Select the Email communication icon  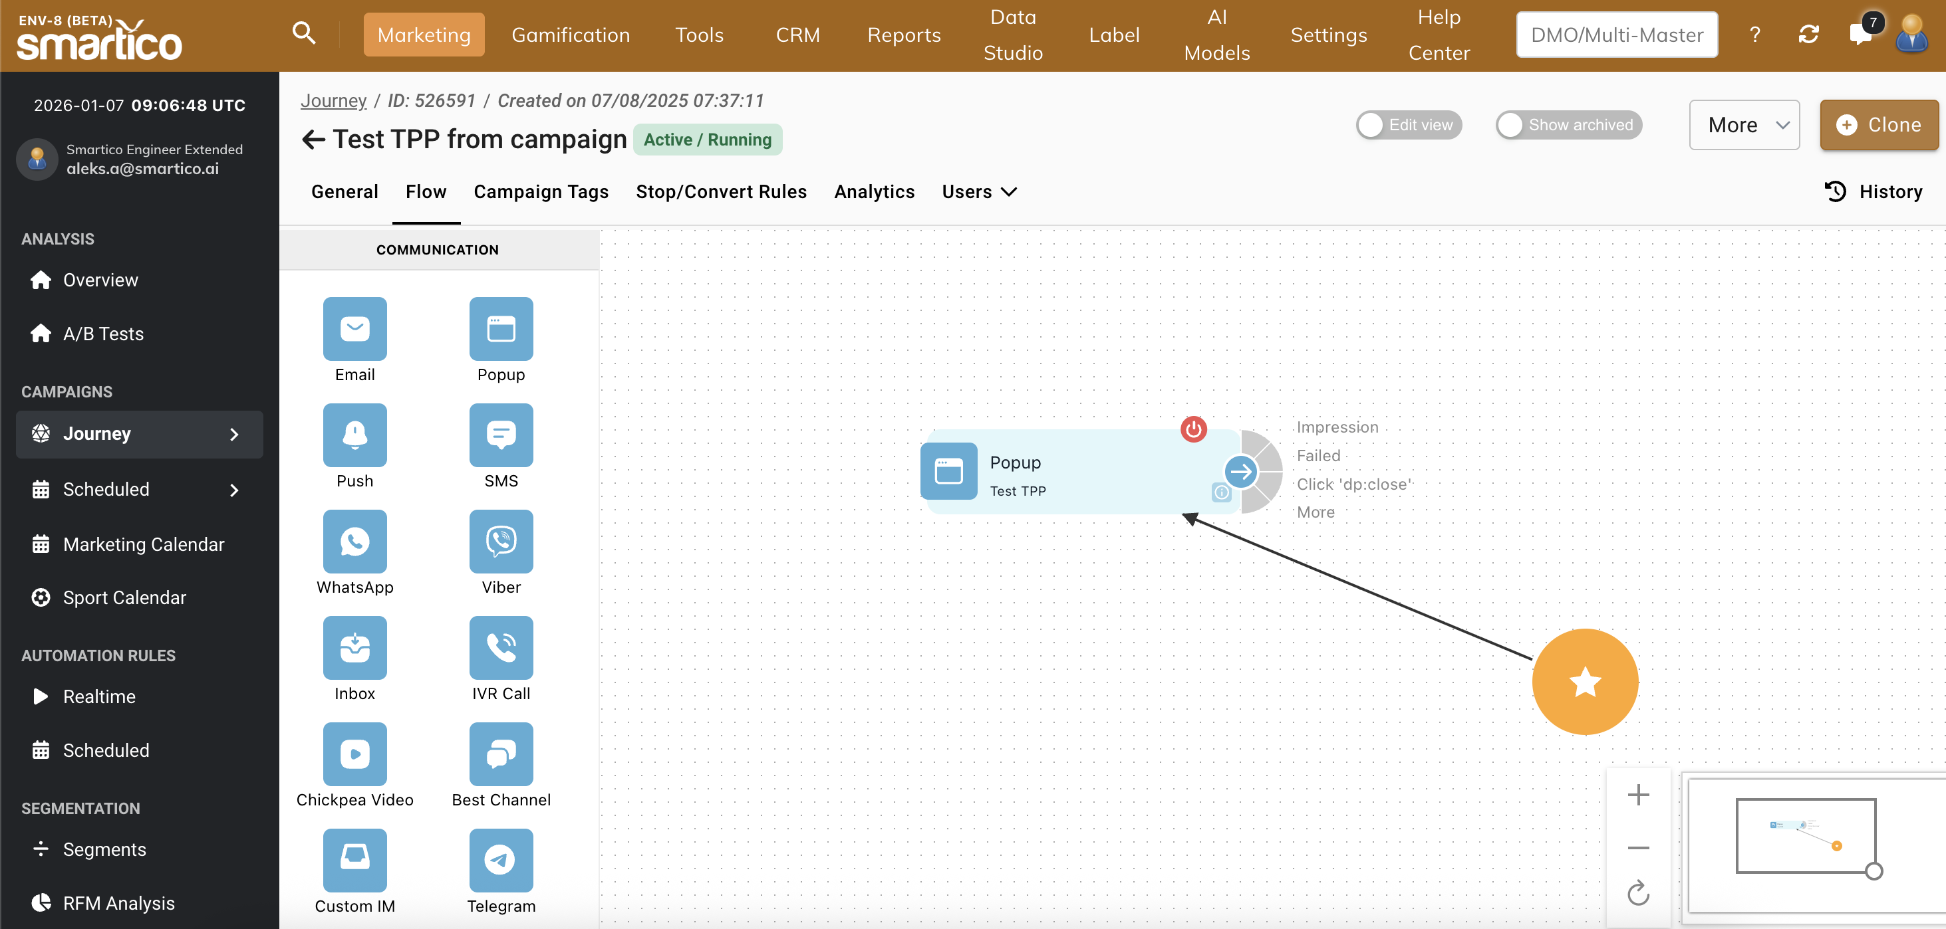(354, 329)
